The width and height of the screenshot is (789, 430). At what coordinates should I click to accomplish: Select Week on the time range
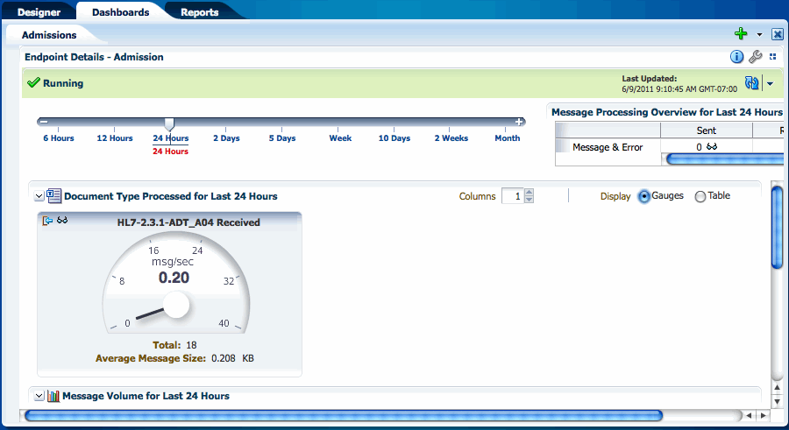[x=341, y=137]
